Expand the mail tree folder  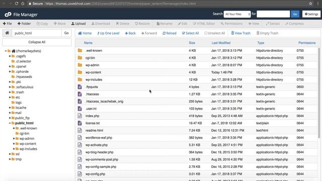10,113
